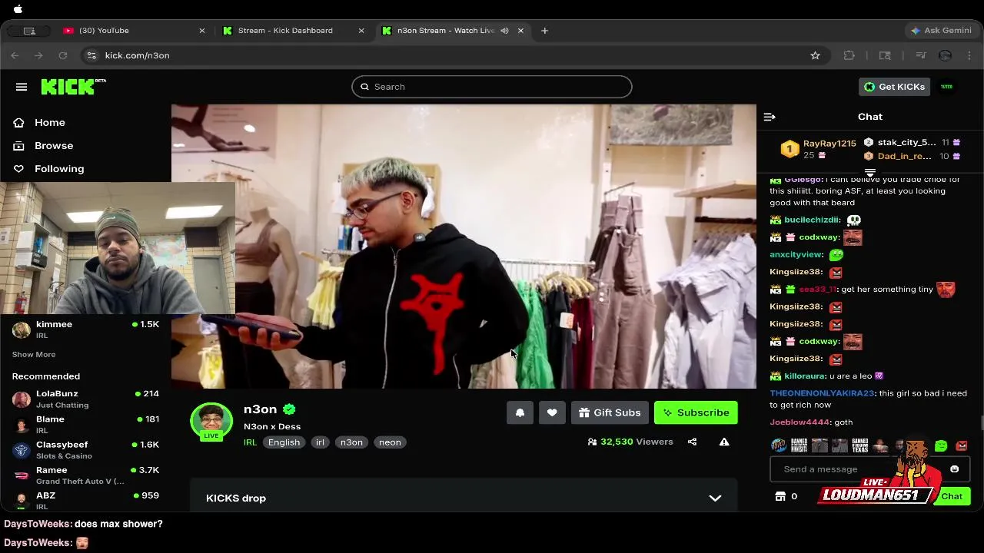Click the n3on tag

point(351,442)
